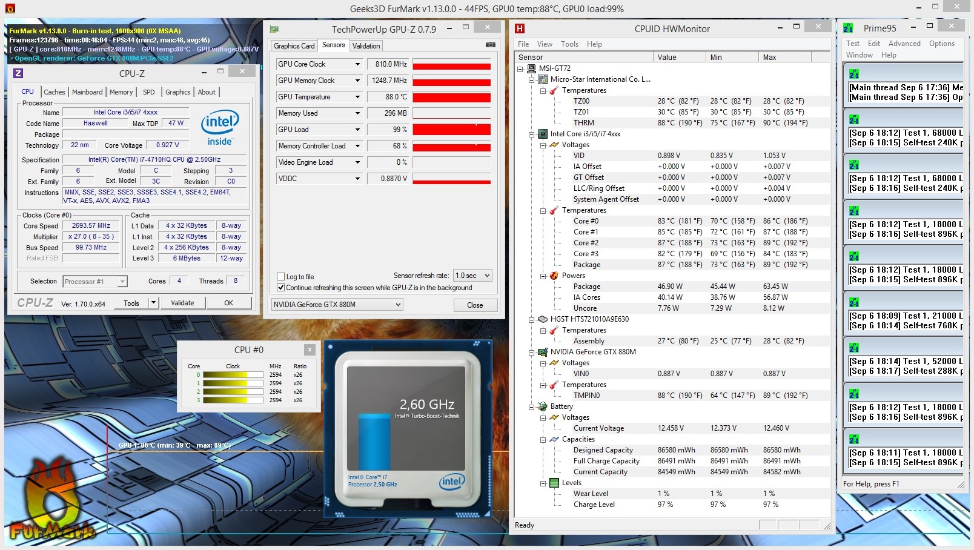The image size is (974, 550).
Task: Click the Core Speed 2693.57 MHz field
Action: pyautogui.click(x=91, y=226)
